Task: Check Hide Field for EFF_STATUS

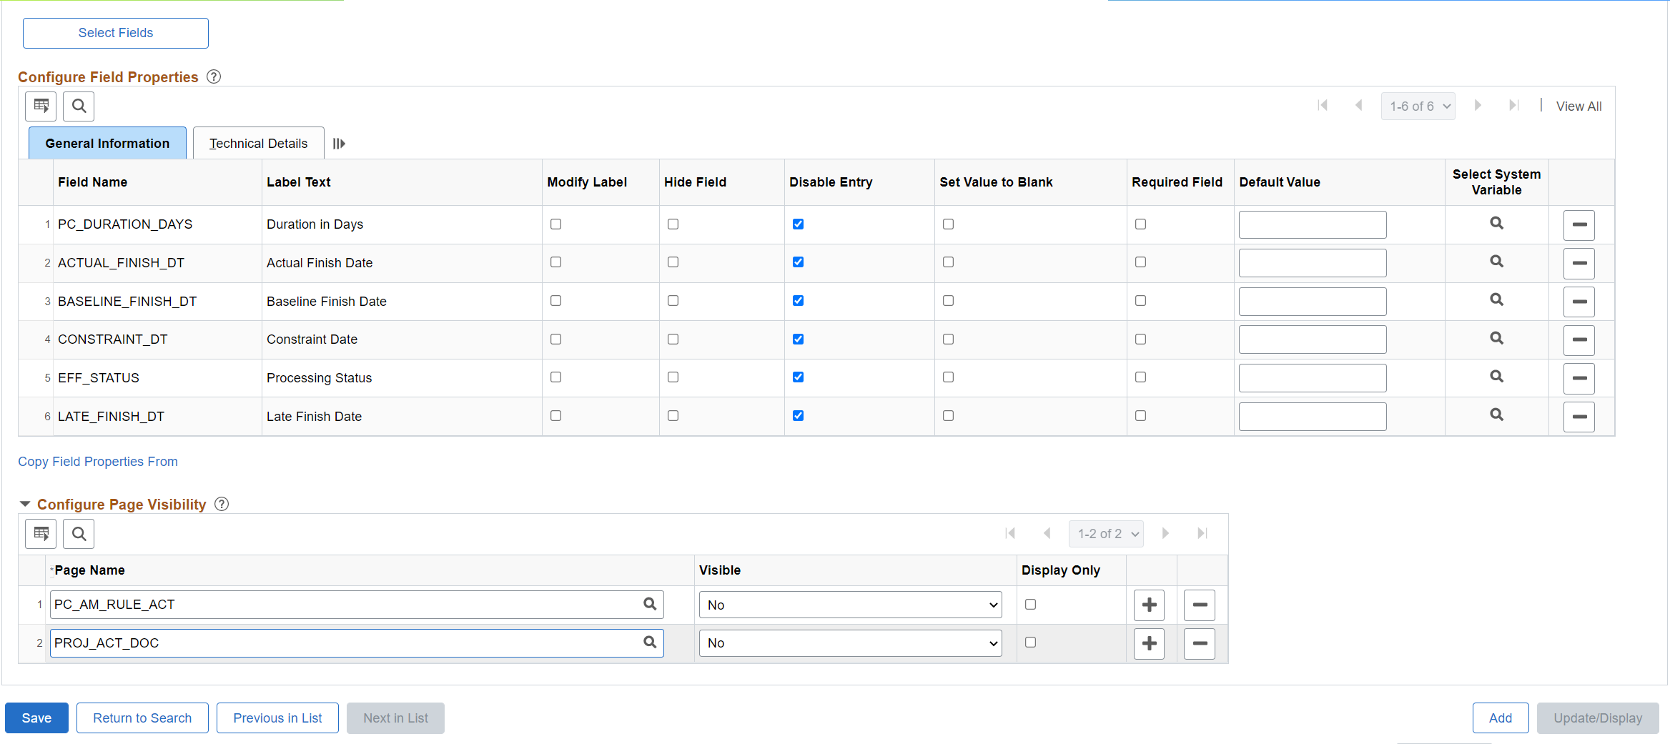Action: pyautogui.click(x=673, y=377)
